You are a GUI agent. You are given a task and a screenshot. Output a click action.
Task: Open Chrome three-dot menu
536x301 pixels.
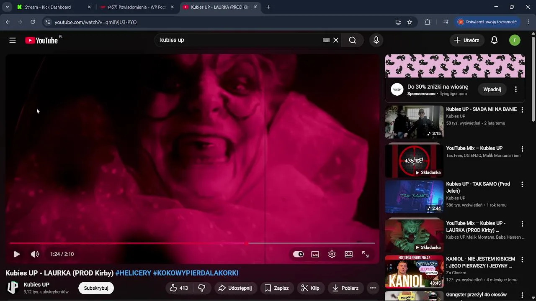[x=528, y=22]
